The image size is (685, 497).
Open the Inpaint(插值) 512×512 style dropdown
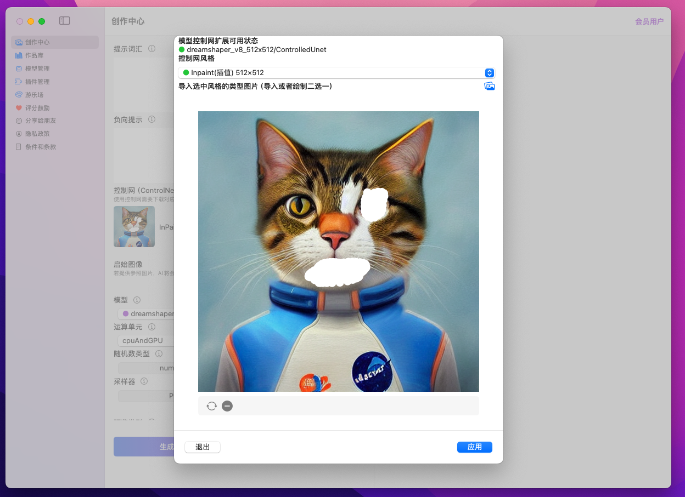tap(336, 73)
